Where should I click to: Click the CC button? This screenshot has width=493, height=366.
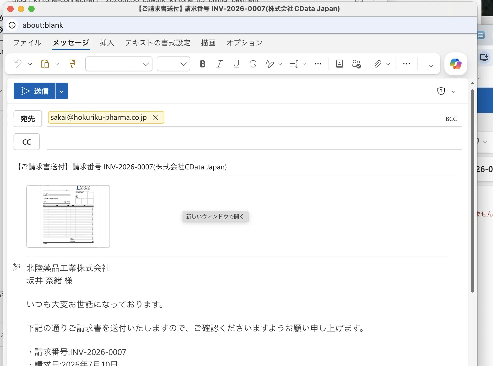(x=27, y=142)
